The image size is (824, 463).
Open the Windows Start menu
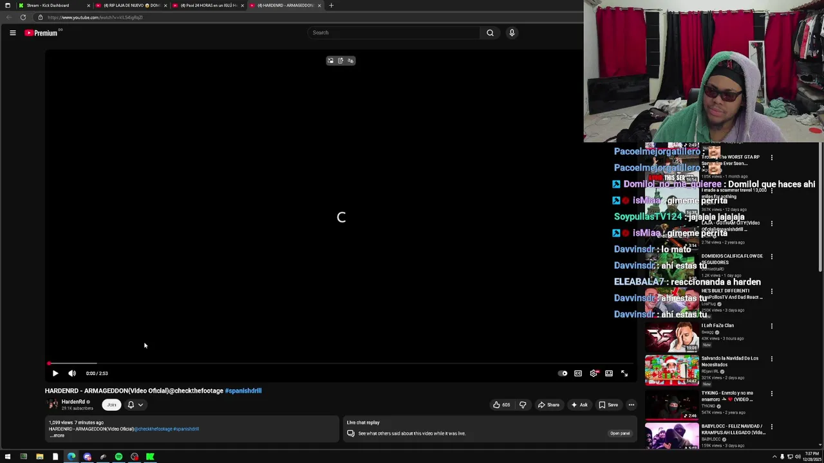[8, 457]
